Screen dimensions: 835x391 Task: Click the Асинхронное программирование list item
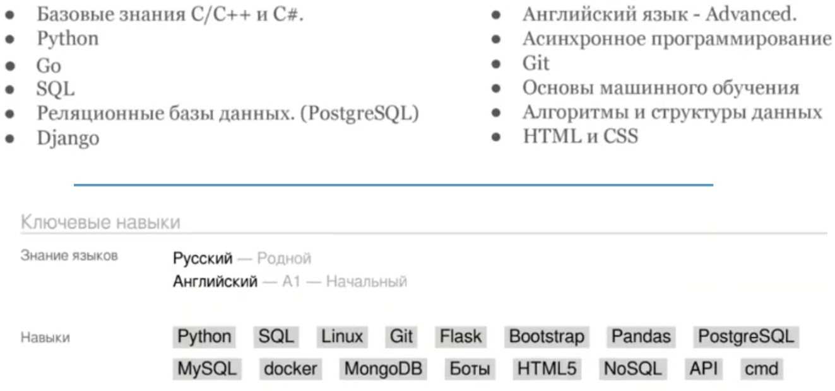pyautogui.click(x=677, y=39)
